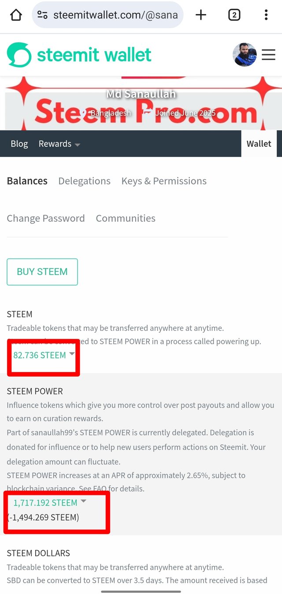Expand the Rewards dropdown menu

(59, 144)
